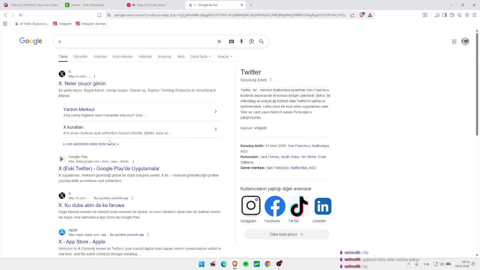Expand the Araçlar tools dropdown
480x270 pixels.
(x=225, y=57)
